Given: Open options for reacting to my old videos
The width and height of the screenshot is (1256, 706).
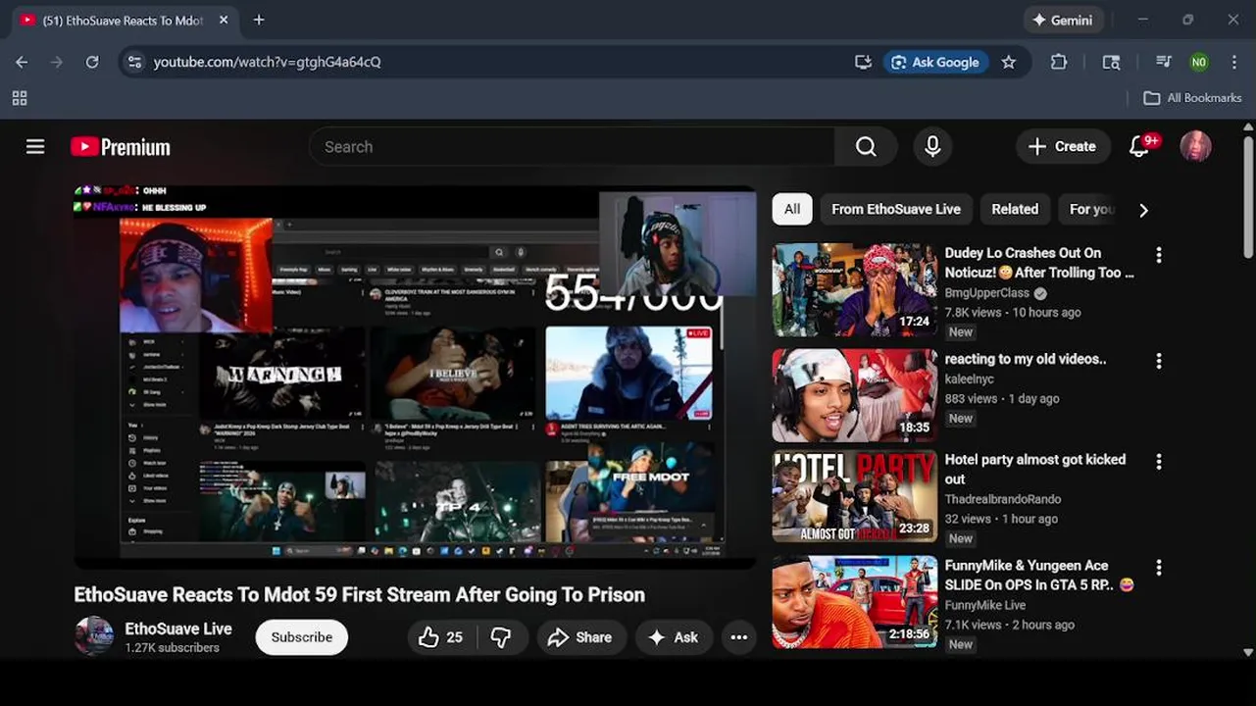Looking at the screenshot, I should tap(1159, 361).
